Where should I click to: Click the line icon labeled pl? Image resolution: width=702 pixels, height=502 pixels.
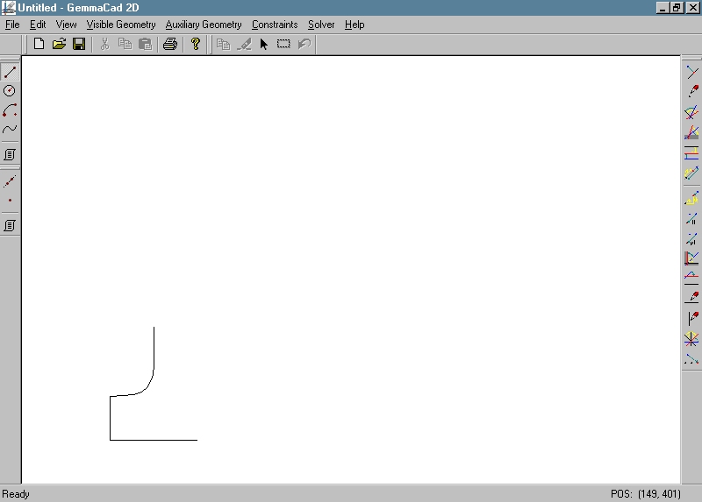pyautogui.click(x=691, y=238)
